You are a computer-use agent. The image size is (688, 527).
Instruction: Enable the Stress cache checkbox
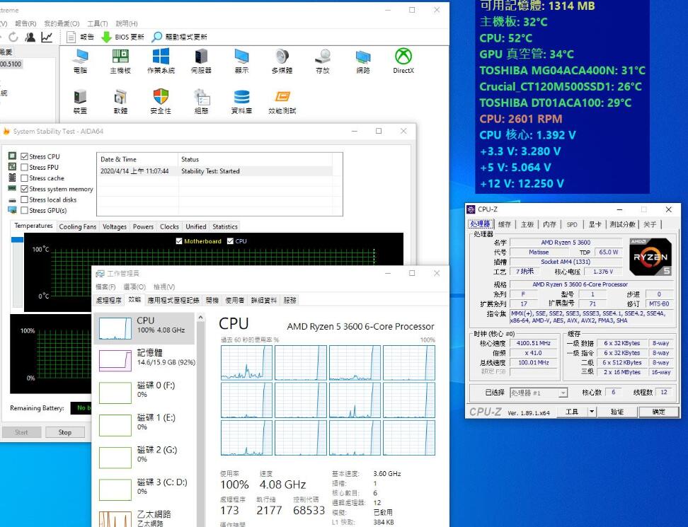pyautogui.click(x=25, y=178)
